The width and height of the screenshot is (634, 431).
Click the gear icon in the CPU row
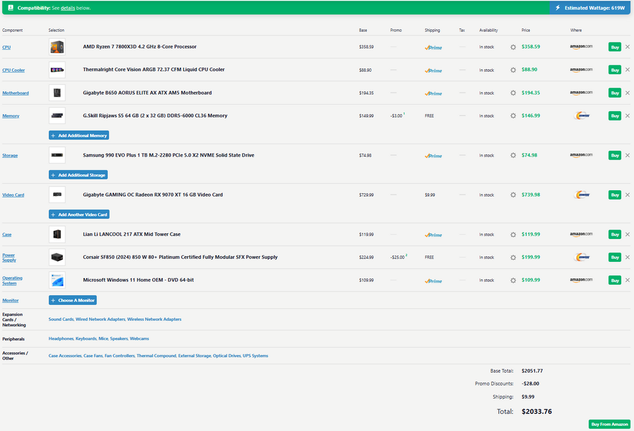click(x=513, y=47)
